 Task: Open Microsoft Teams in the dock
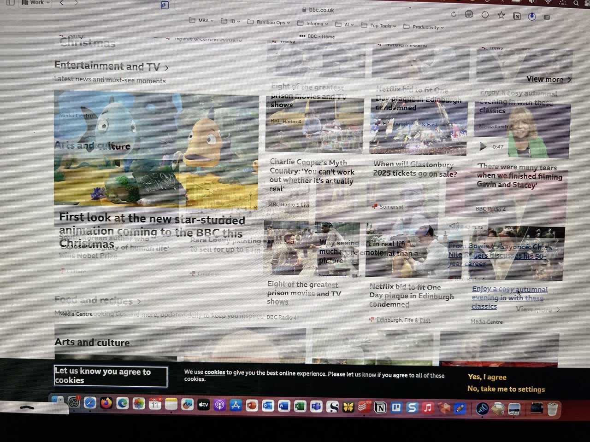(x=316, y=407)
